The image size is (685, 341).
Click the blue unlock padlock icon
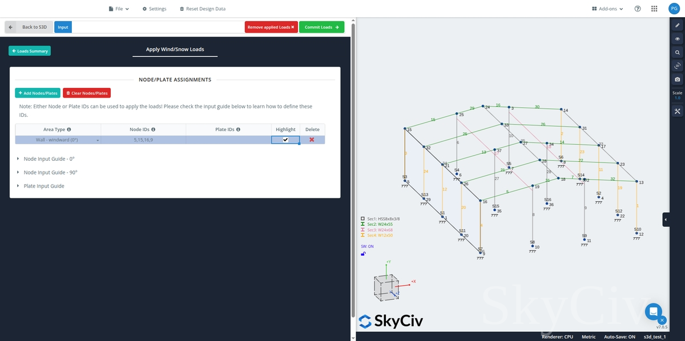(363, 254)
